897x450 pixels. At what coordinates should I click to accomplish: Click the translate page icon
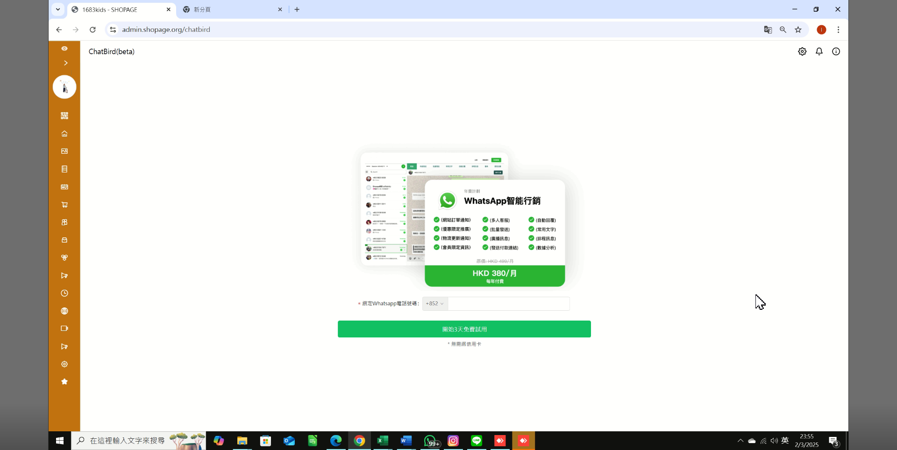pyautogui.click(x=768, y=29)
